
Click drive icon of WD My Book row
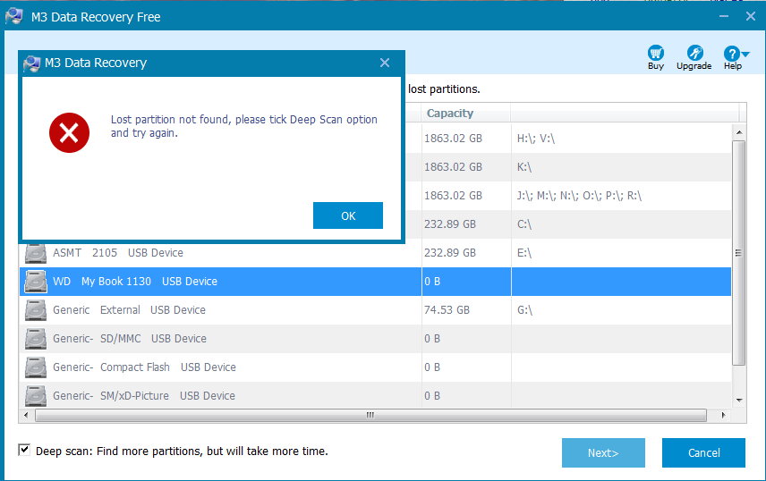click(36, 282)
